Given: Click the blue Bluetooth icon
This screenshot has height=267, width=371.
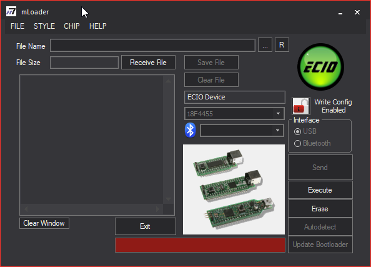Looking at the screenshot, I should 190,130.
